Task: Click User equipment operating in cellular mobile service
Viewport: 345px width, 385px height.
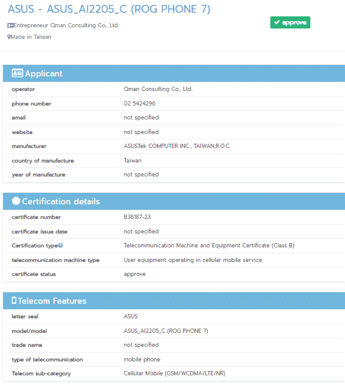Action: point(193,259)
